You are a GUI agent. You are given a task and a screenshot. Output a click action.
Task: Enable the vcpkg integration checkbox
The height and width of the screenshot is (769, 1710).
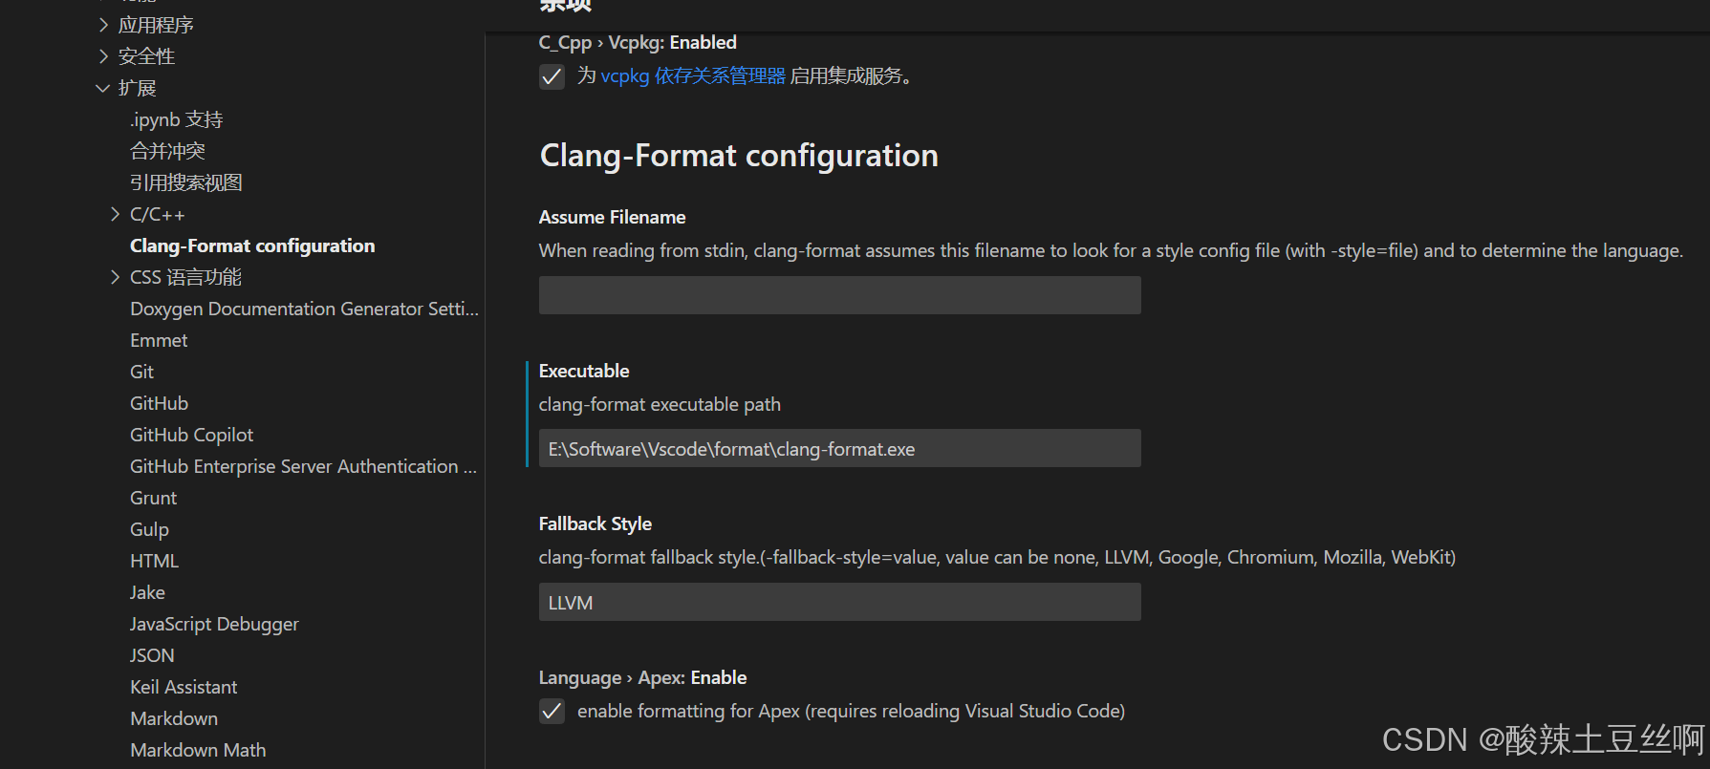pyautogui.click(x=552, y=76)
